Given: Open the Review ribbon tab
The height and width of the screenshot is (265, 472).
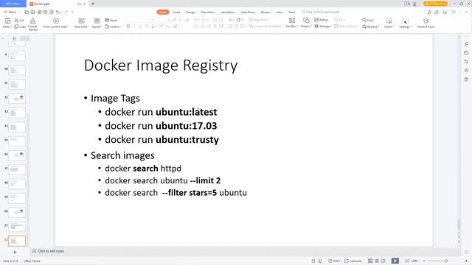Looking at the screenshot, I should pos(265,12).
